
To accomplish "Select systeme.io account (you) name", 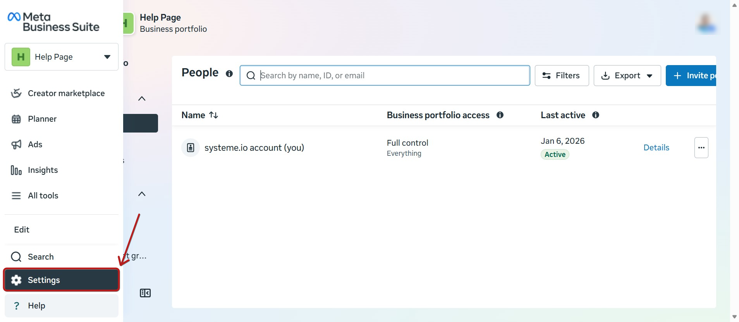I will 254,148.
